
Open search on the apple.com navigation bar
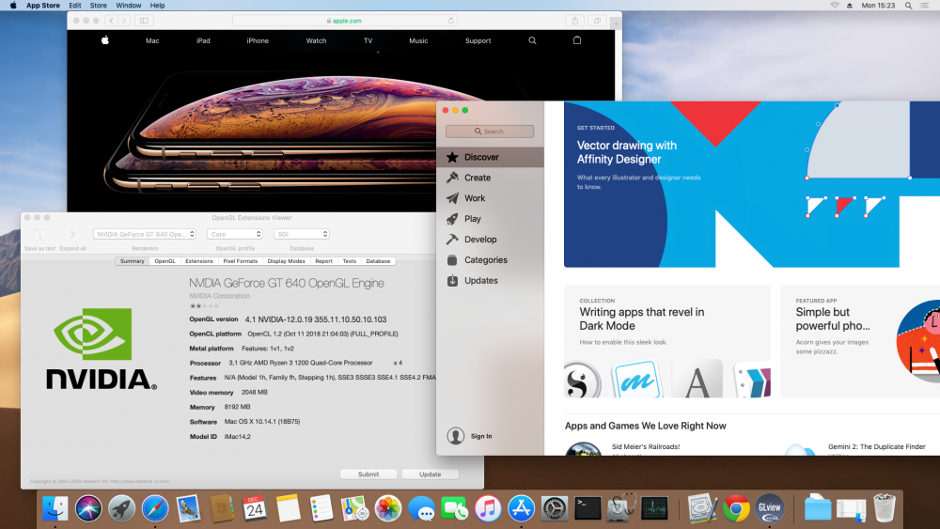(x=532, y=40)
